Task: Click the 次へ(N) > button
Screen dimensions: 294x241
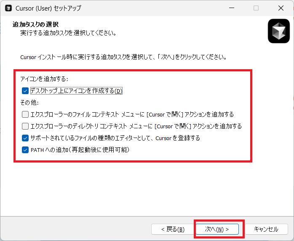Action: (x=217, y=229)
